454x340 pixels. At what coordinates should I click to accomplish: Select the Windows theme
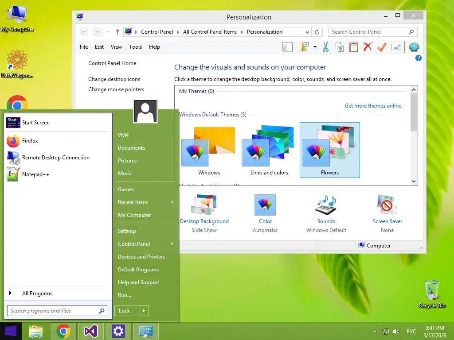tap(209, 151)
